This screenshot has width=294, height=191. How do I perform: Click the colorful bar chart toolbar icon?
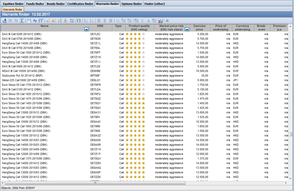[x=160, y=21]
